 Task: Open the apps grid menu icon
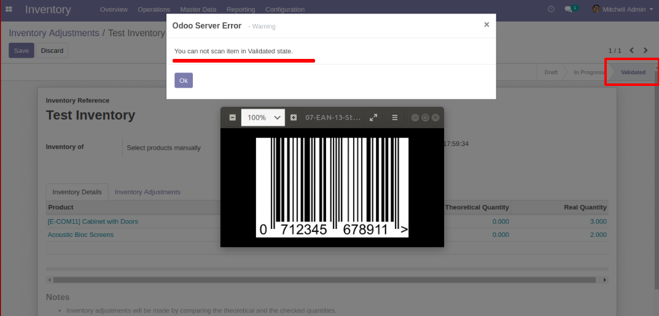point(9,9)
